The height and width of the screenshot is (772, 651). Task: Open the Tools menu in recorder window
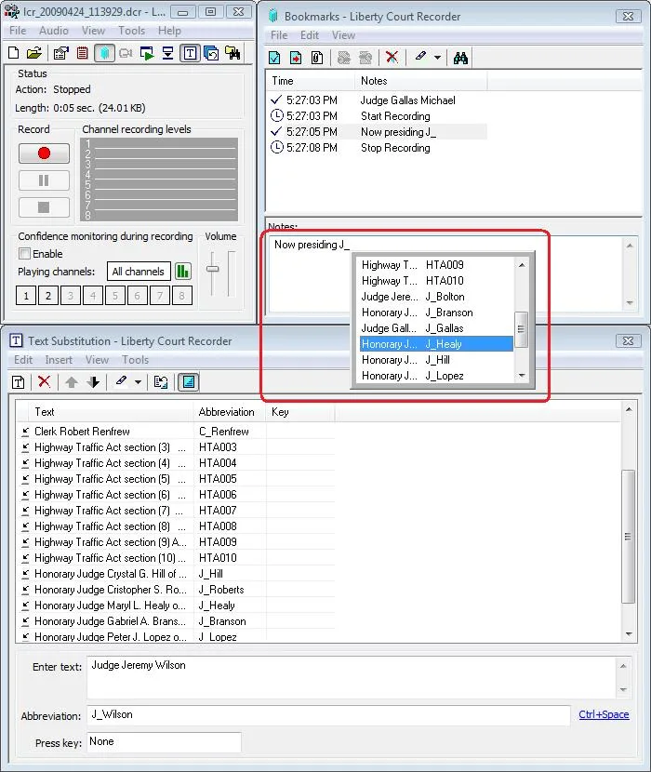coord(131,31)
